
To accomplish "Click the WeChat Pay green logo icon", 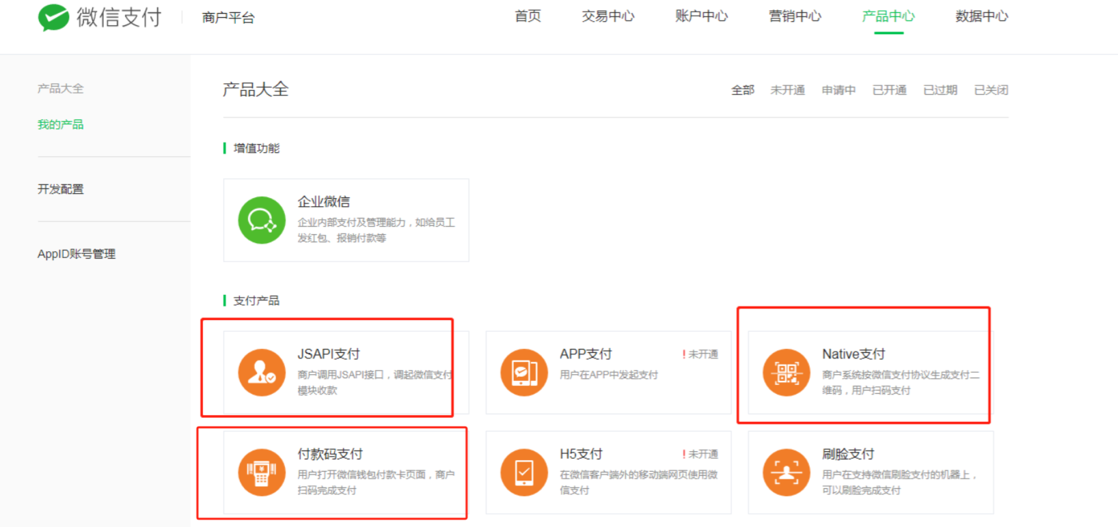I will point(53,17).
